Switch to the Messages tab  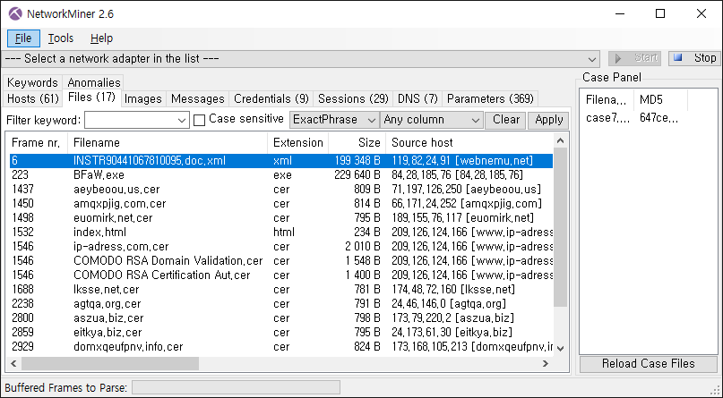[x=197, y=98]
